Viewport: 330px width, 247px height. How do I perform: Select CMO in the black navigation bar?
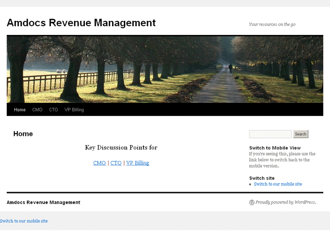[x=37, y=110]
